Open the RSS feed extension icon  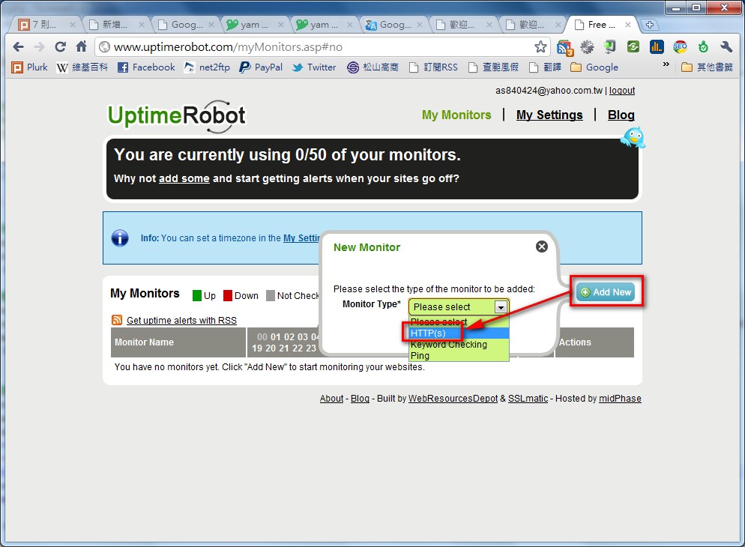click(565, 47)
